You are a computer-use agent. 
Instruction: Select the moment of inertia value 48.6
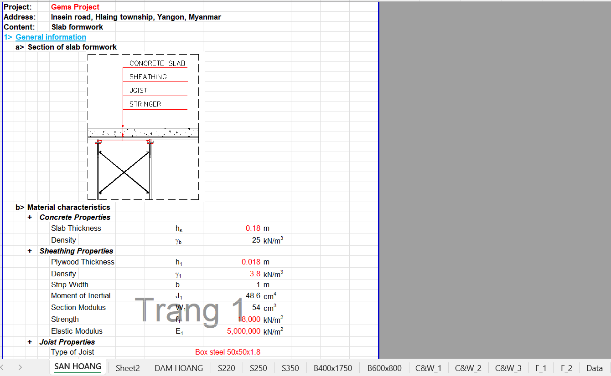tap(253, 295)
